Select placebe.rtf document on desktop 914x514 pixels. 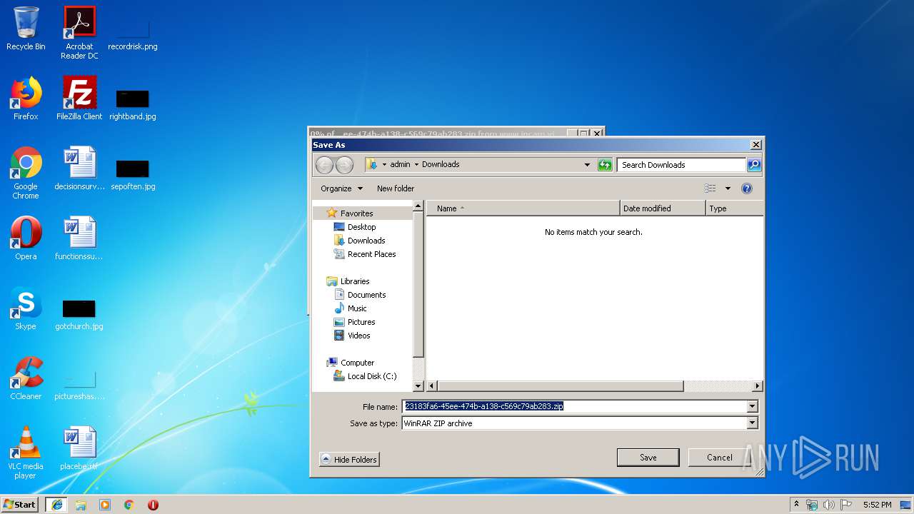click(x=79, y=448)
